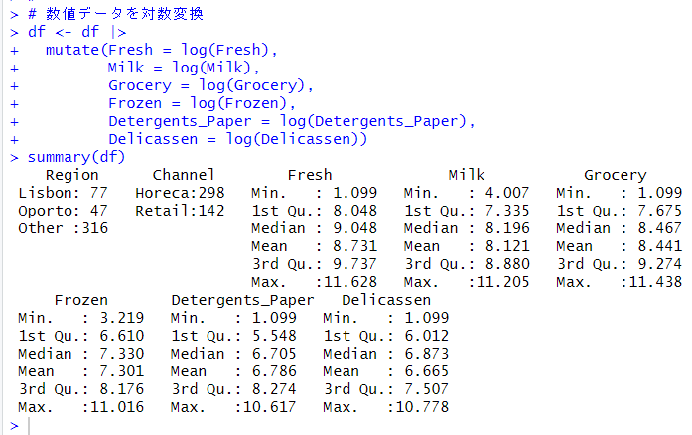This screenshot has height=435, width=692.
Task: Click Grocery 3rd quartile value 9.274
Action: point(660,264)
